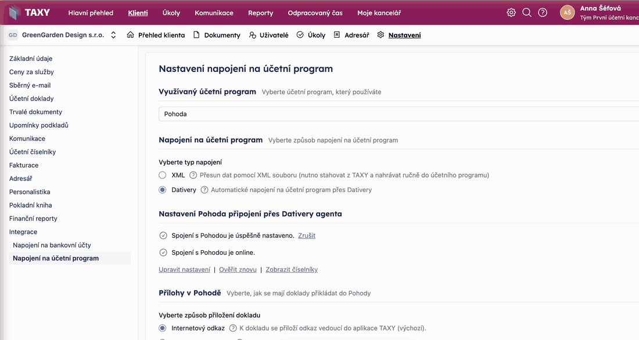Open sidebar Komunikace settings
639x340 pixels.
click(x=27, y=139)
